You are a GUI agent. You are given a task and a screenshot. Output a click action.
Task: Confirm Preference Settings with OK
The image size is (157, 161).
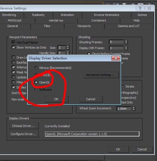[118, 149]
